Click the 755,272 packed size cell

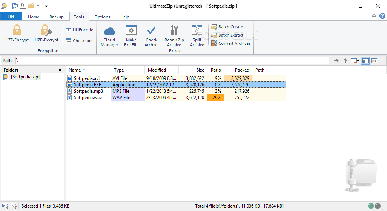click(x=238, y=97)
